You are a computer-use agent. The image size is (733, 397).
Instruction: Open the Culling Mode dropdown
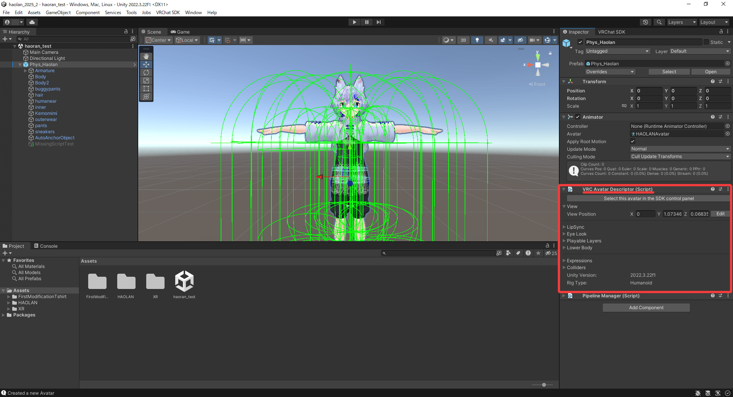pos(680,157)
